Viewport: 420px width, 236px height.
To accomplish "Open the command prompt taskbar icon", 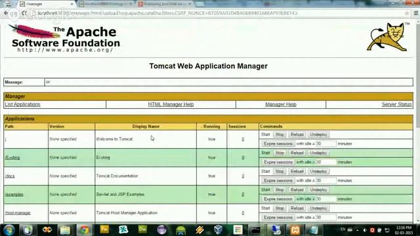I will (256, 230).
